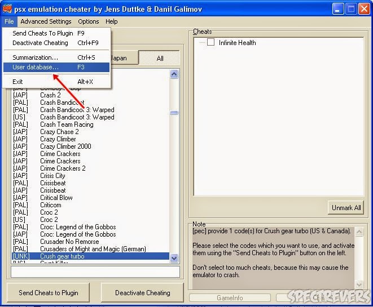The width and height of the screenshot is (373, 307).
Task: Open the Advanced Settings menu
Action: pos(46,21)
